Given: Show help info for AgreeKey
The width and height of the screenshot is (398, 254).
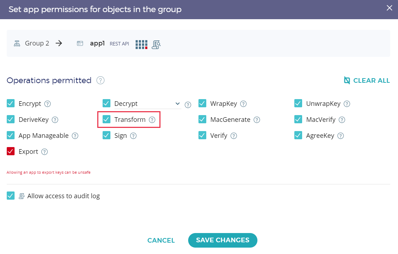Looking at the screenshot, I should 340,136.
